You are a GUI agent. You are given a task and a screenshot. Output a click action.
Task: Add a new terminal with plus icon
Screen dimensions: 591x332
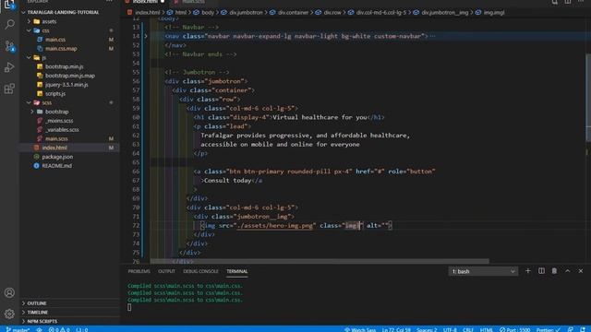pos(527,271)
